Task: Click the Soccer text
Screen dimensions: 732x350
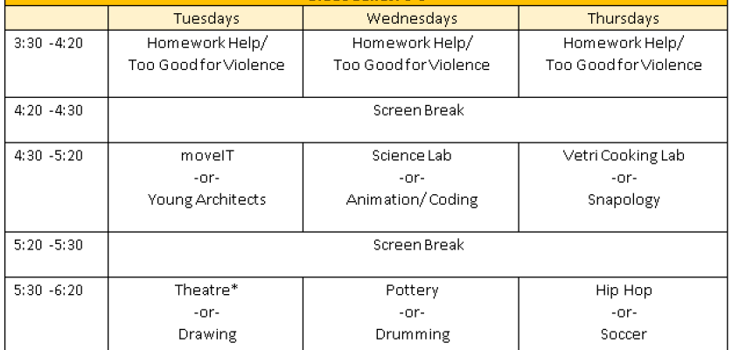Action: coord(624,333)
